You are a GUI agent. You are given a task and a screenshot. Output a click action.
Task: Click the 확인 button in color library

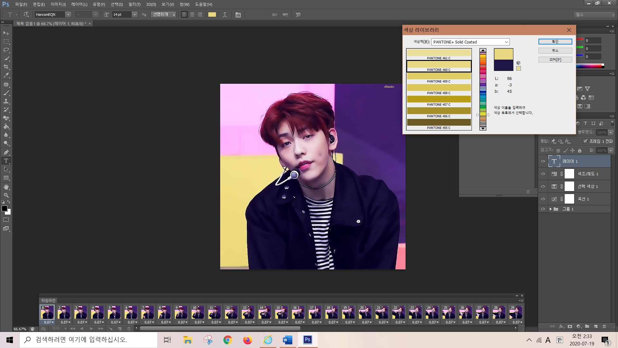[555, 42]
